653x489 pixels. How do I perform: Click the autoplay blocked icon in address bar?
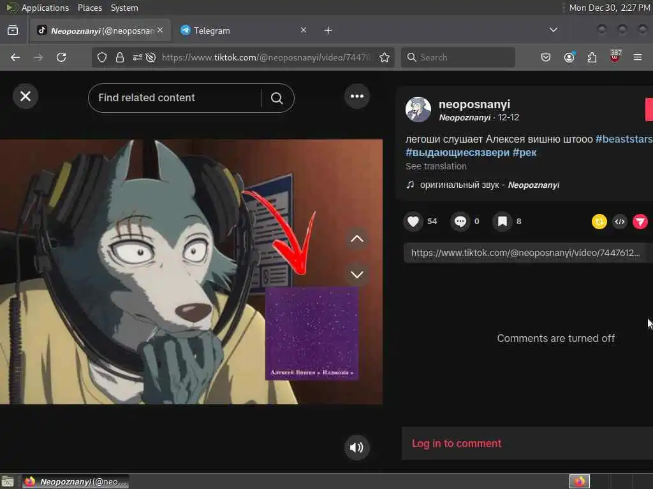(150, 57)
